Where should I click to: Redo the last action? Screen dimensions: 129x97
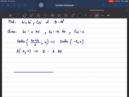point(110,5)
